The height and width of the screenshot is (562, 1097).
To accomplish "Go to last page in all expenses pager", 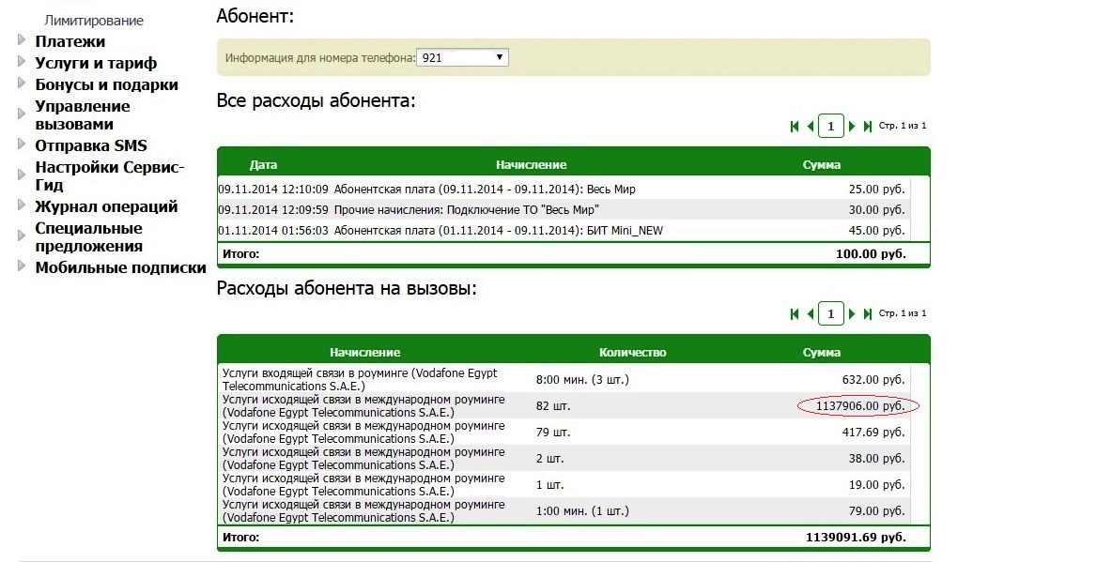I will [x=868, y=127].
